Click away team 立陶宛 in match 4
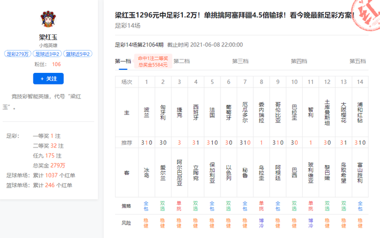This screenshot has width=380, height=238. [196, 173]
